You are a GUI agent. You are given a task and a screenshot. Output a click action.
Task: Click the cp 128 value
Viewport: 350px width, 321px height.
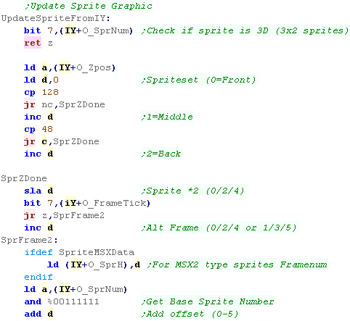coord(50,92)
